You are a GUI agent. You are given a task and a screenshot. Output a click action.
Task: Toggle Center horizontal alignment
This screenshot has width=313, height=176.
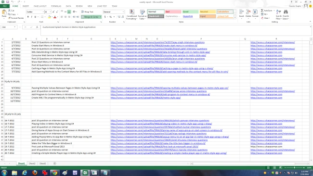[x=65, y=17]
